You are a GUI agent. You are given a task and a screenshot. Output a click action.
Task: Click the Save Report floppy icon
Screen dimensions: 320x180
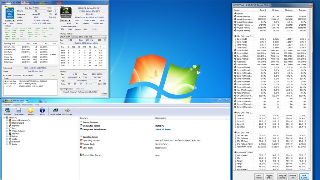(19, 112)
